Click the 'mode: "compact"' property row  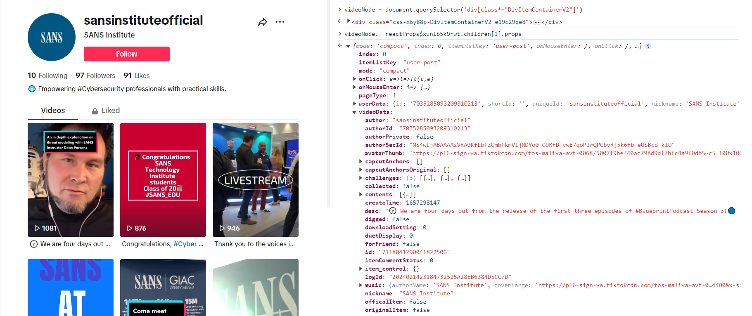click(384, 71)
